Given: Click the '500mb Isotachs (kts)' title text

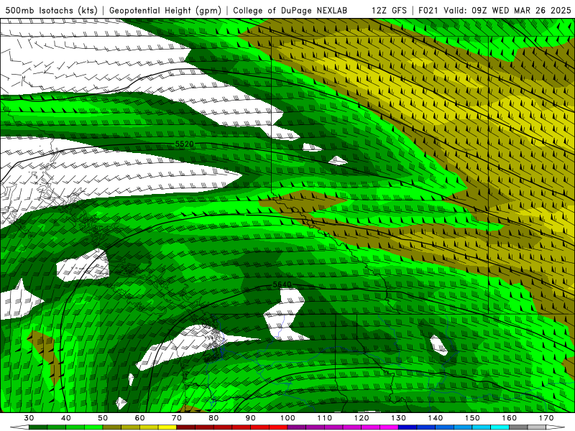Looking at the screenshot, I should [x=51, y=11].
